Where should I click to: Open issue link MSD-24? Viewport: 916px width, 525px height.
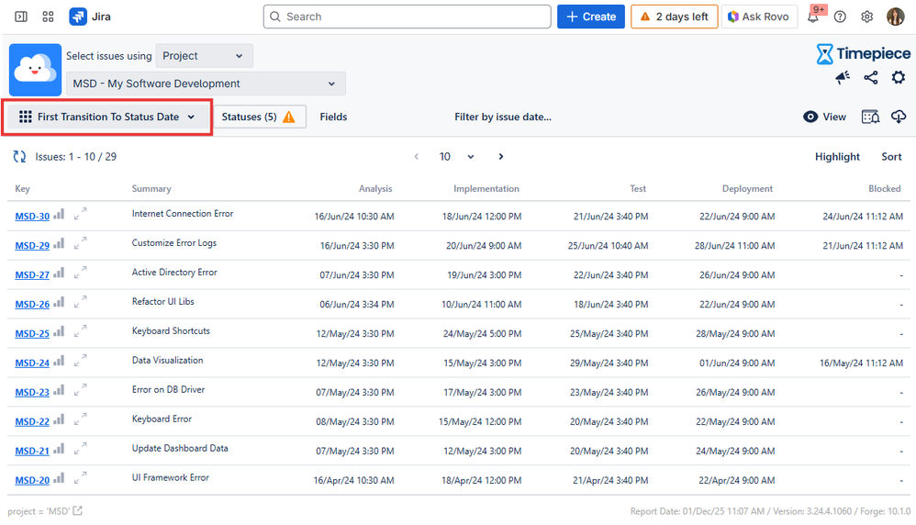32,363
